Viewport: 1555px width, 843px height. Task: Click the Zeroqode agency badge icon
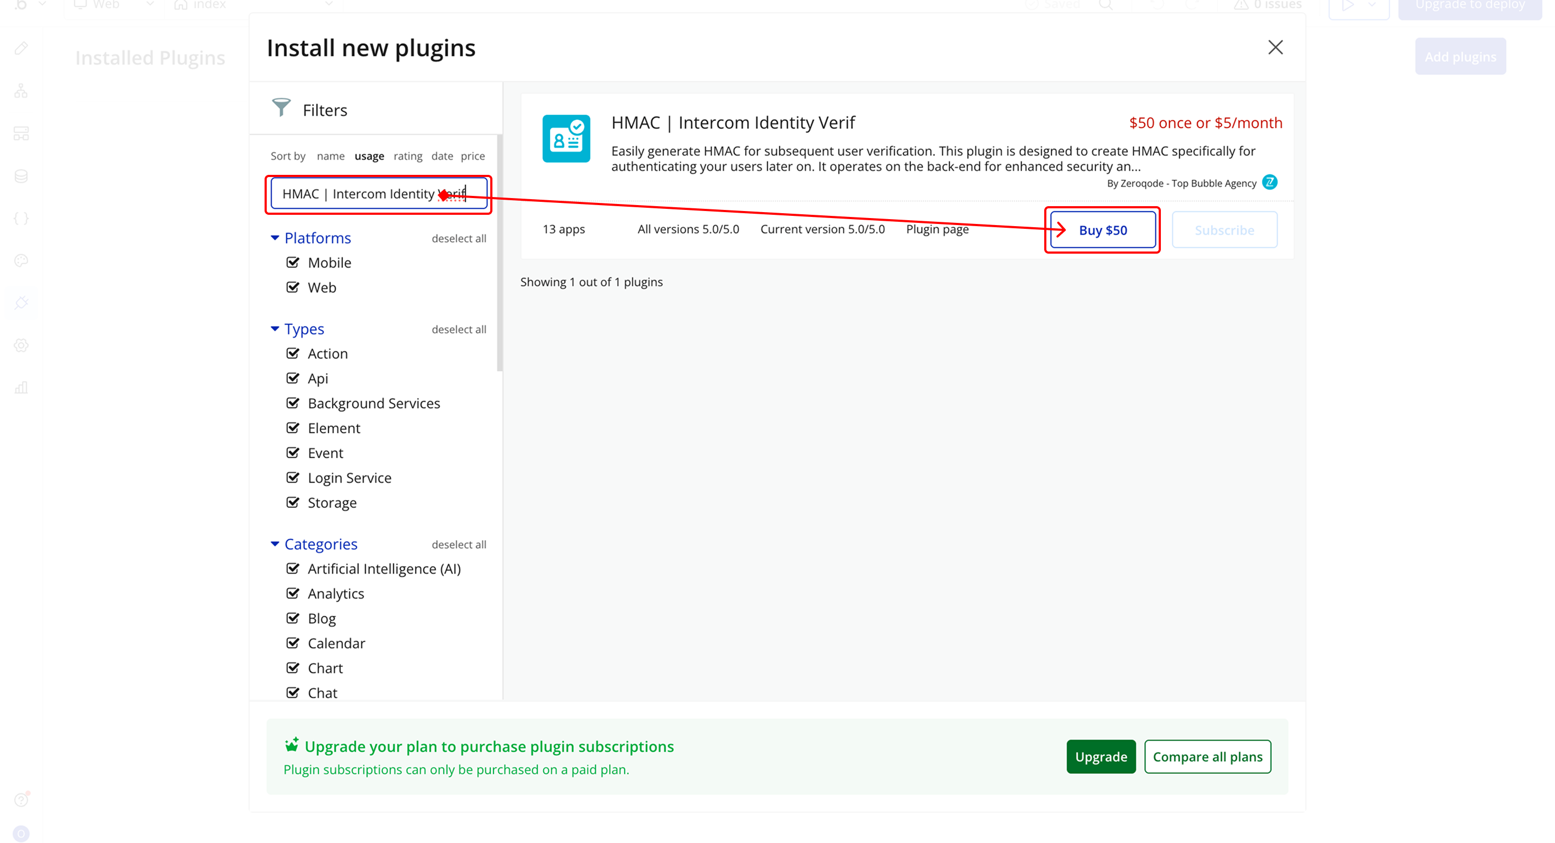click(1269, 182)
